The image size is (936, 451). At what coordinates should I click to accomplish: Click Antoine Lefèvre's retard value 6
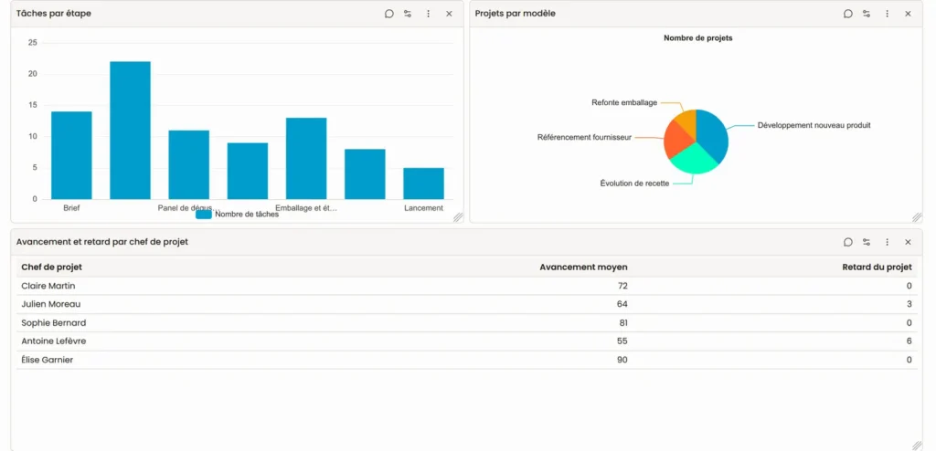pyautogui.click(x=909, y=341)
